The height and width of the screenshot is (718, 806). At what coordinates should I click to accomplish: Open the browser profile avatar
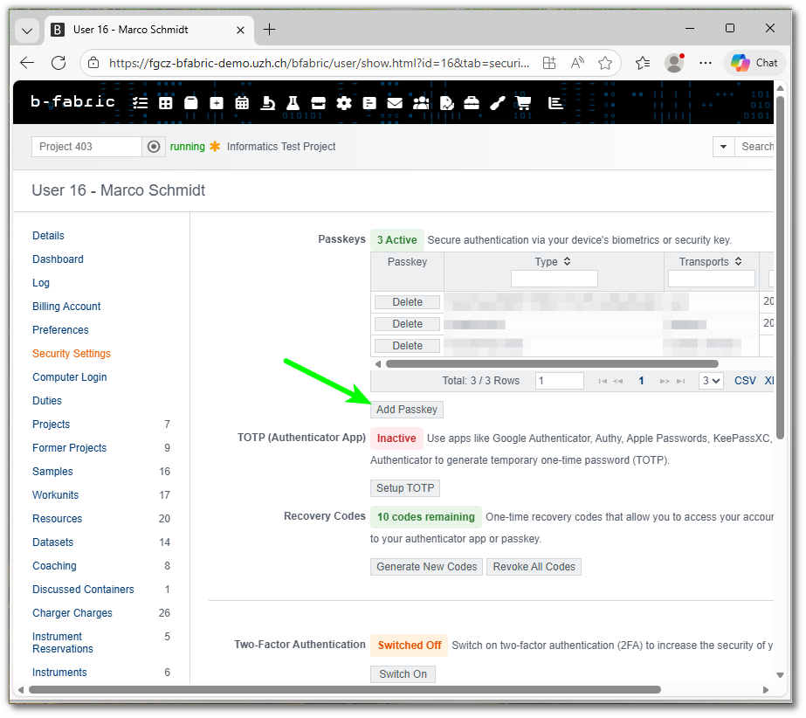[x=674, y=63]
